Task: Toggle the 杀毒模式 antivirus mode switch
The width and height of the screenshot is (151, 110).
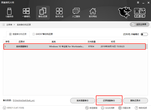Action: pyautogui.click(x=144, y=34)
